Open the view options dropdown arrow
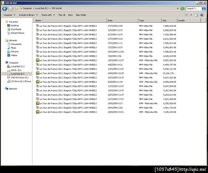 (x=191, y=15)
